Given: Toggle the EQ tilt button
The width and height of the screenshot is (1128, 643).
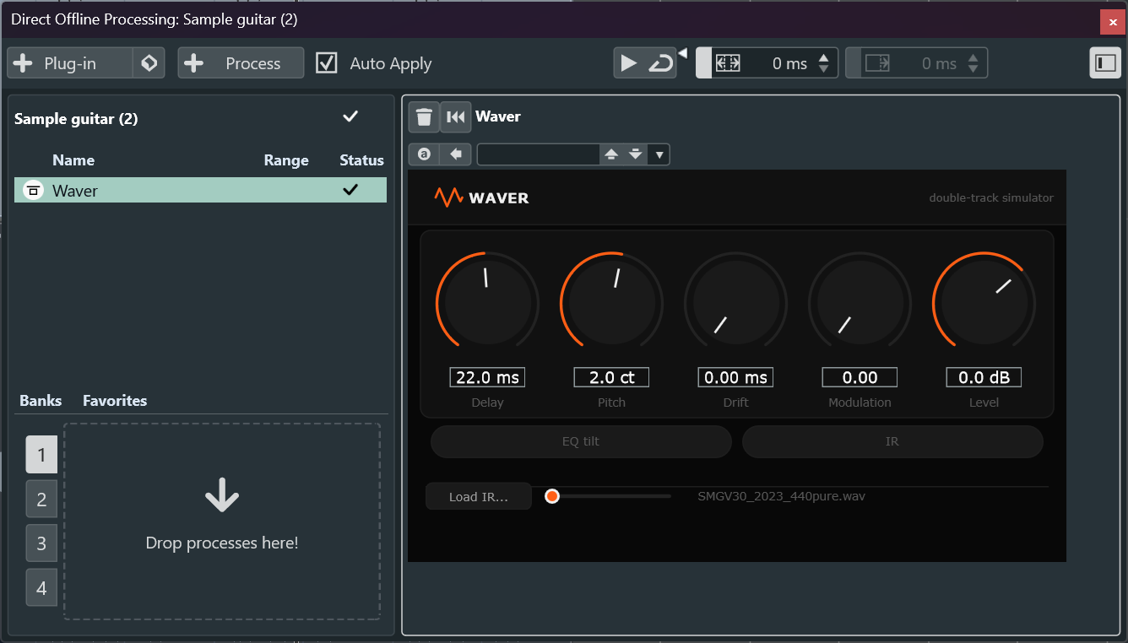Looking at the screenshot, I should (581, 441).
